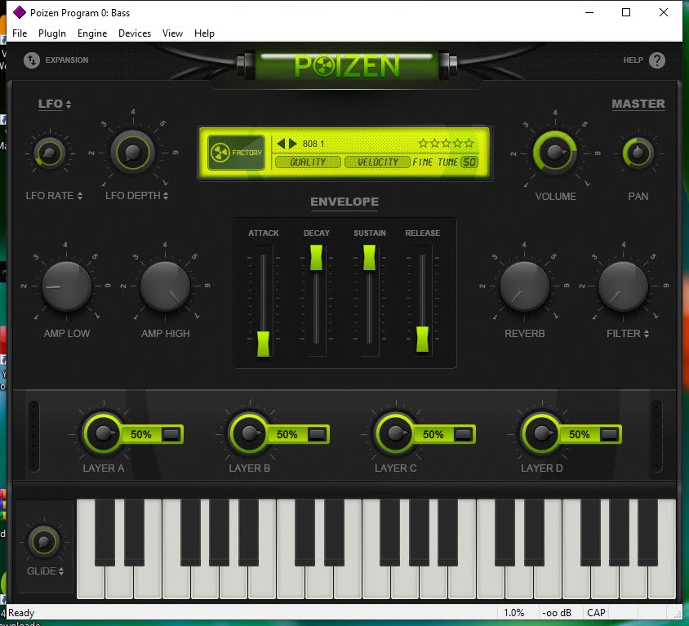Click the Layer C level knob
The image size is (689, 626).
[x=395, y=433]
